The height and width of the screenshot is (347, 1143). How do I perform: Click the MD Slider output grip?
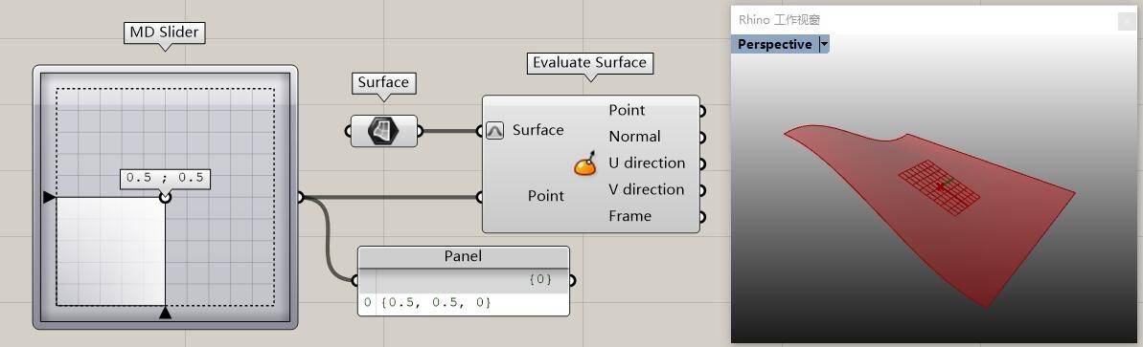coord(300,197)
